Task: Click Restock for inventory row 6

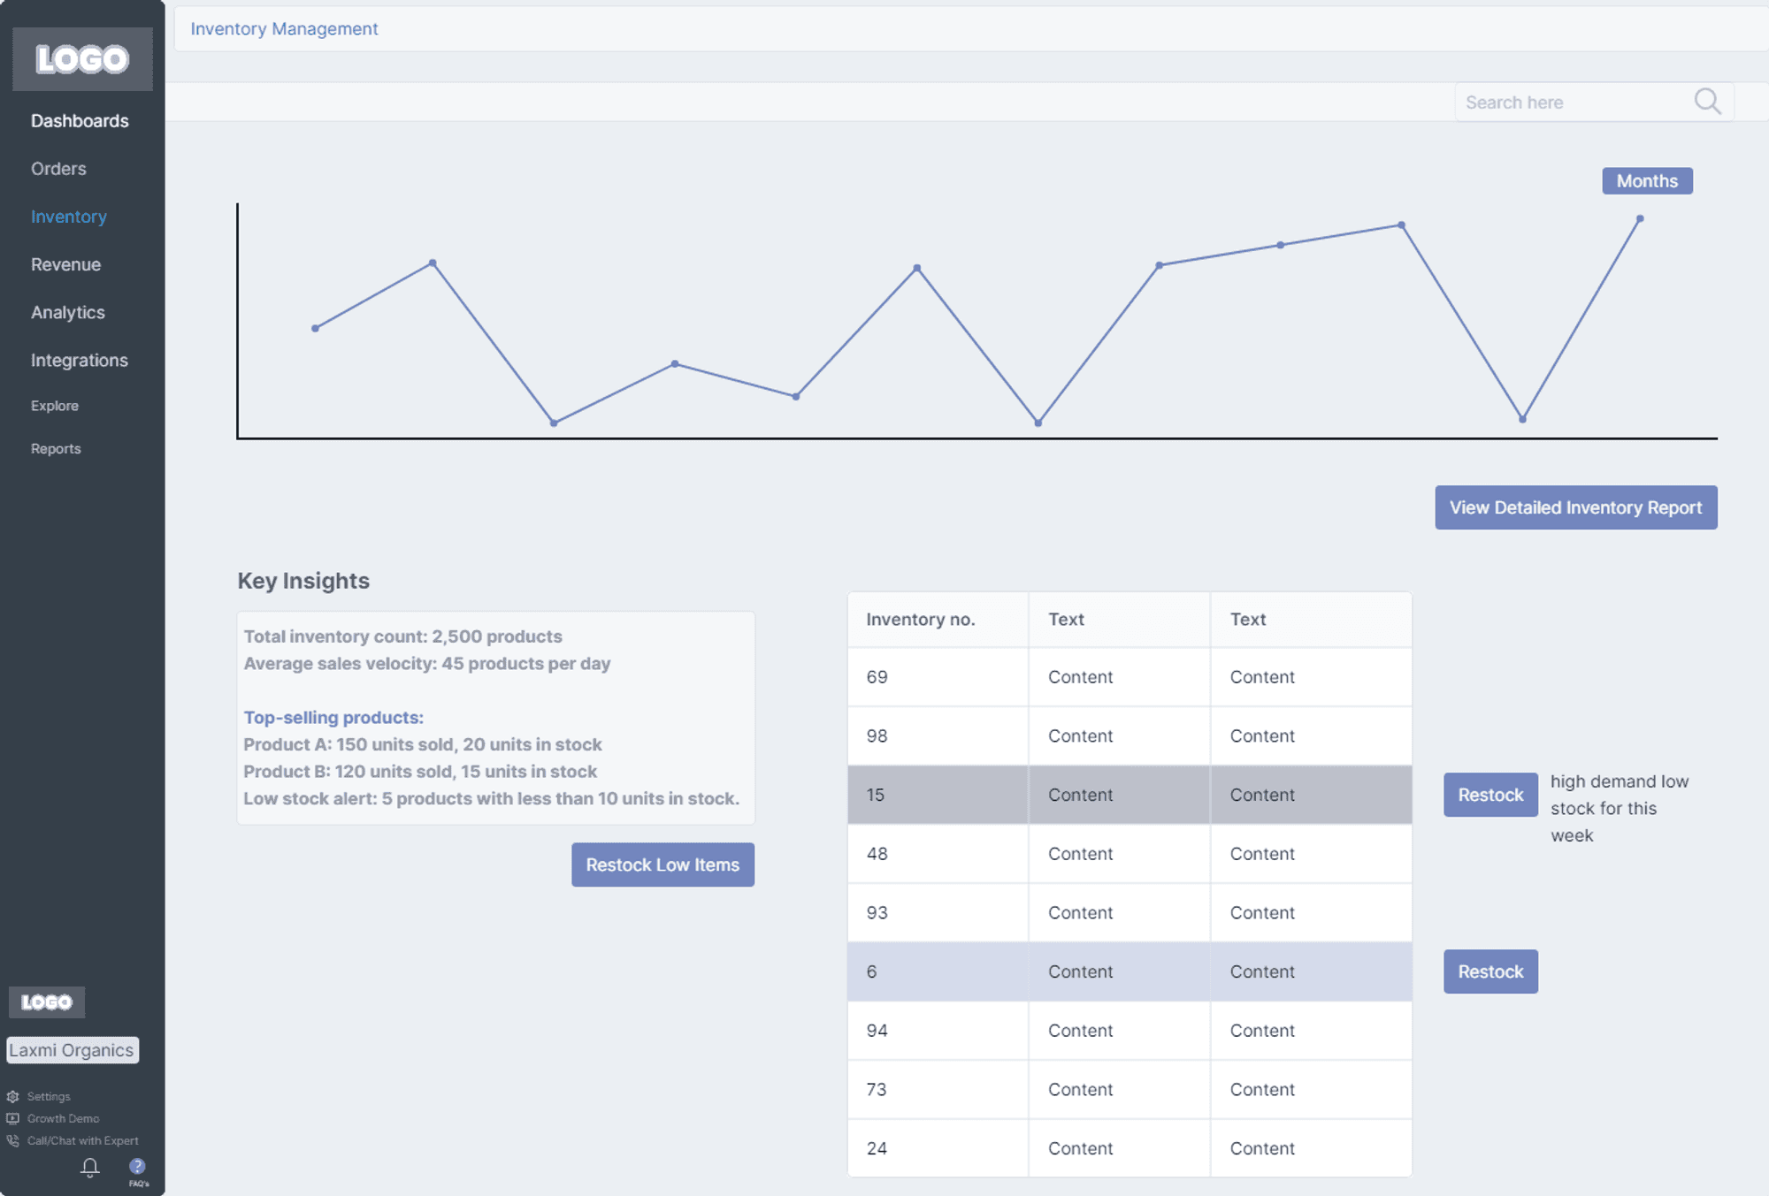Action: coord(1490,971)
